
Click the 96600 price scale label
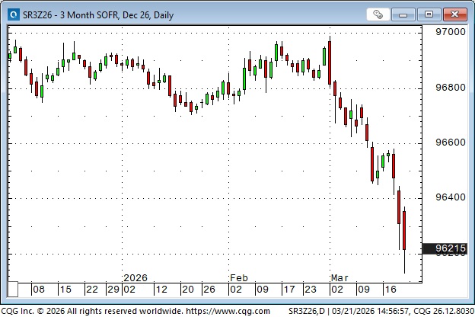[449, 142]
